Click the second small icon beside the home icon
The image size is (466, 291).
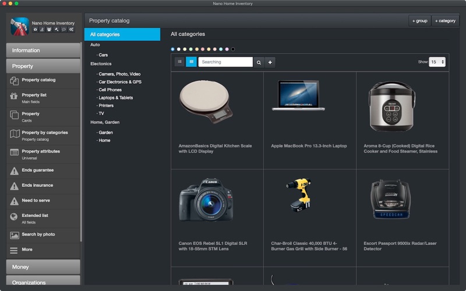pyautogui.click(x=42, y=30)
